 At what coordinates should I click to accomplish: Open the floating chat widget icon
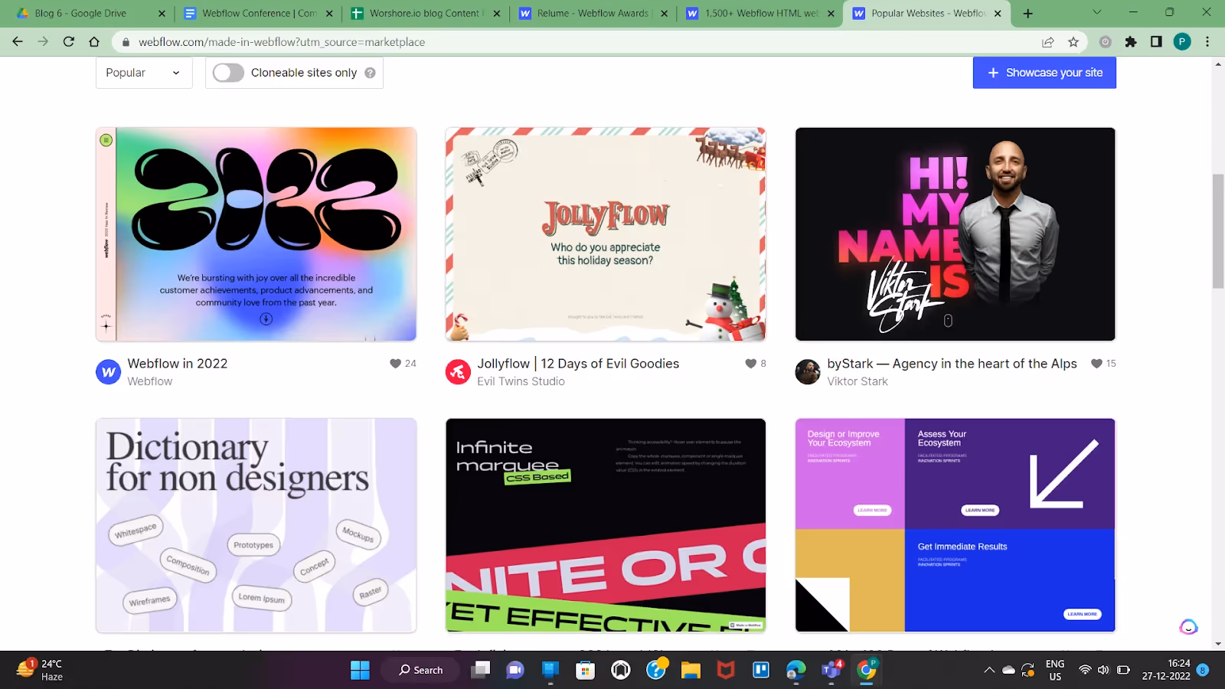coord(1188,627)
